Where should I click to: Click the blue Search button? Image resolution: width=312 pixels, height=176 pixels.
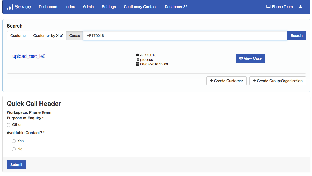[x=297, y=36]
